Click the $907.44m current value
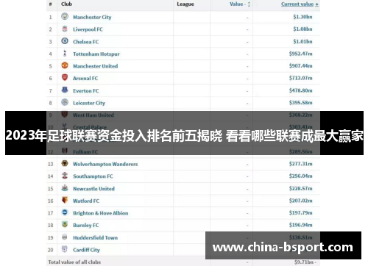Image resolution: width=368 pixels, height=266 pixels. coord(300,66)
